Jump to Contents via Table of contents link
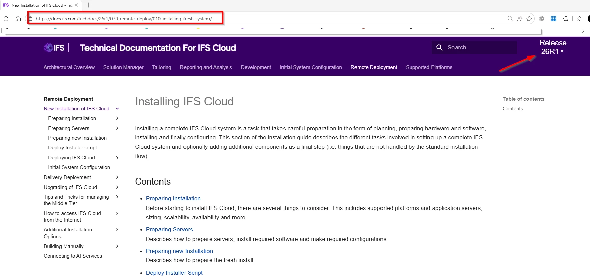The height and width of the screenshot is (276, 590). 513,109
